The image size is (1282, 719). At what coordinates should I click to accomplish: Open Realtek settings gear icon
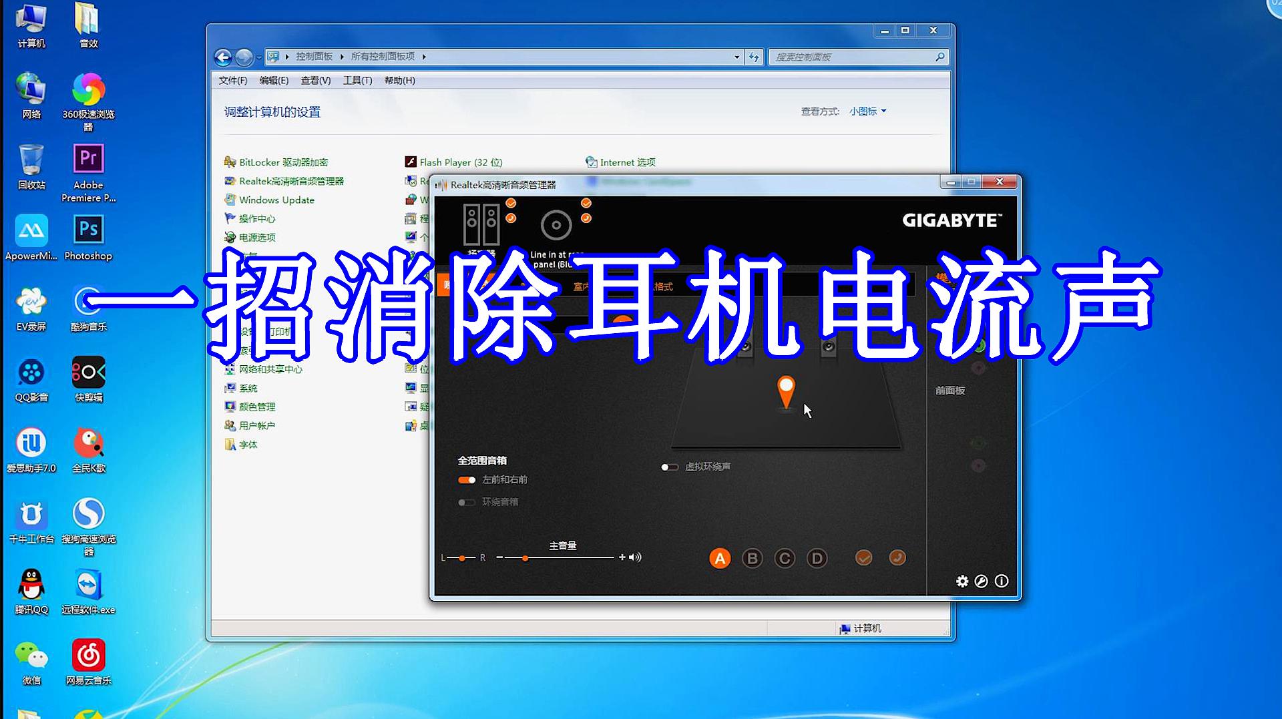(962, 581)
